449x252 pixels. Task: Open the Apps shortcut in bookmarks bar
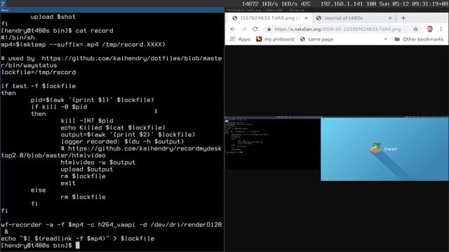click(x=240, y=39)
